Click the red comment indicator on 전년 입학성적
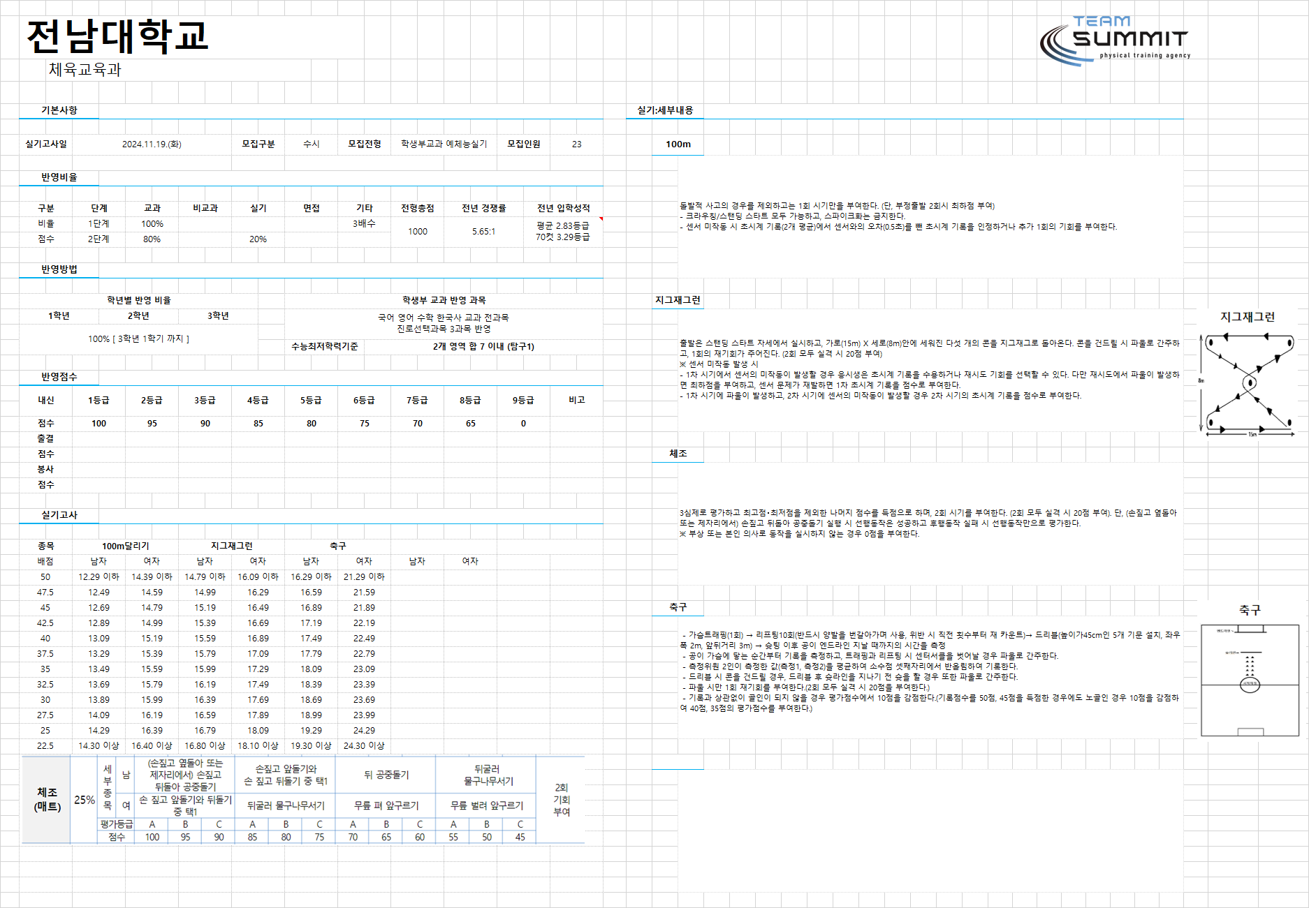The image size is (1309, 908). pos(601,218)
